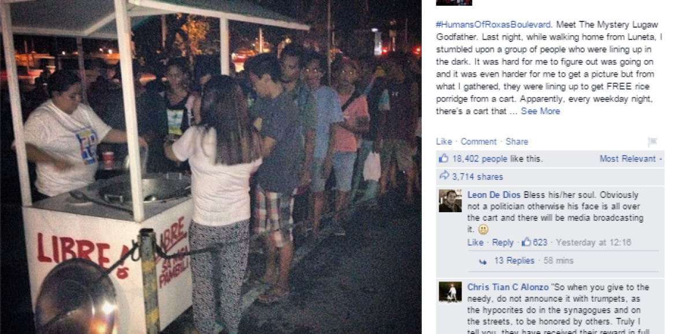
Task: Open the Most Relevant comment sorting dropdown
Action: tap(631, 159)
